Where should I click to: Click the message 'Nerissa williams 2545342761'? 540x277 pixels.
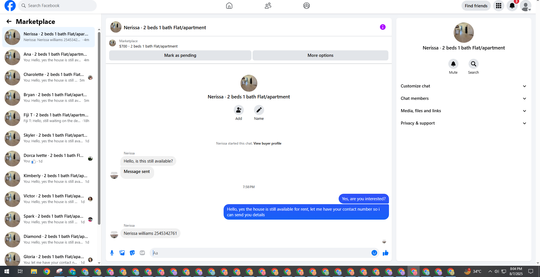click(x=150, y=233)
